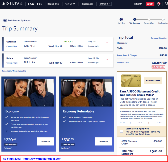Click Change Flight for Return
The width and height of the screenshot is (168, 162).
(x=12, y=63)
